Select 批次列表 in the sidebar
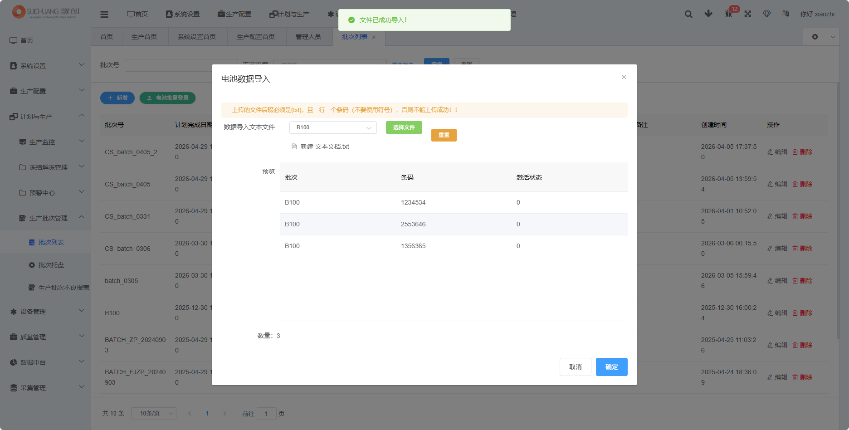Screen dimensions: 849x430 (45, 242)
